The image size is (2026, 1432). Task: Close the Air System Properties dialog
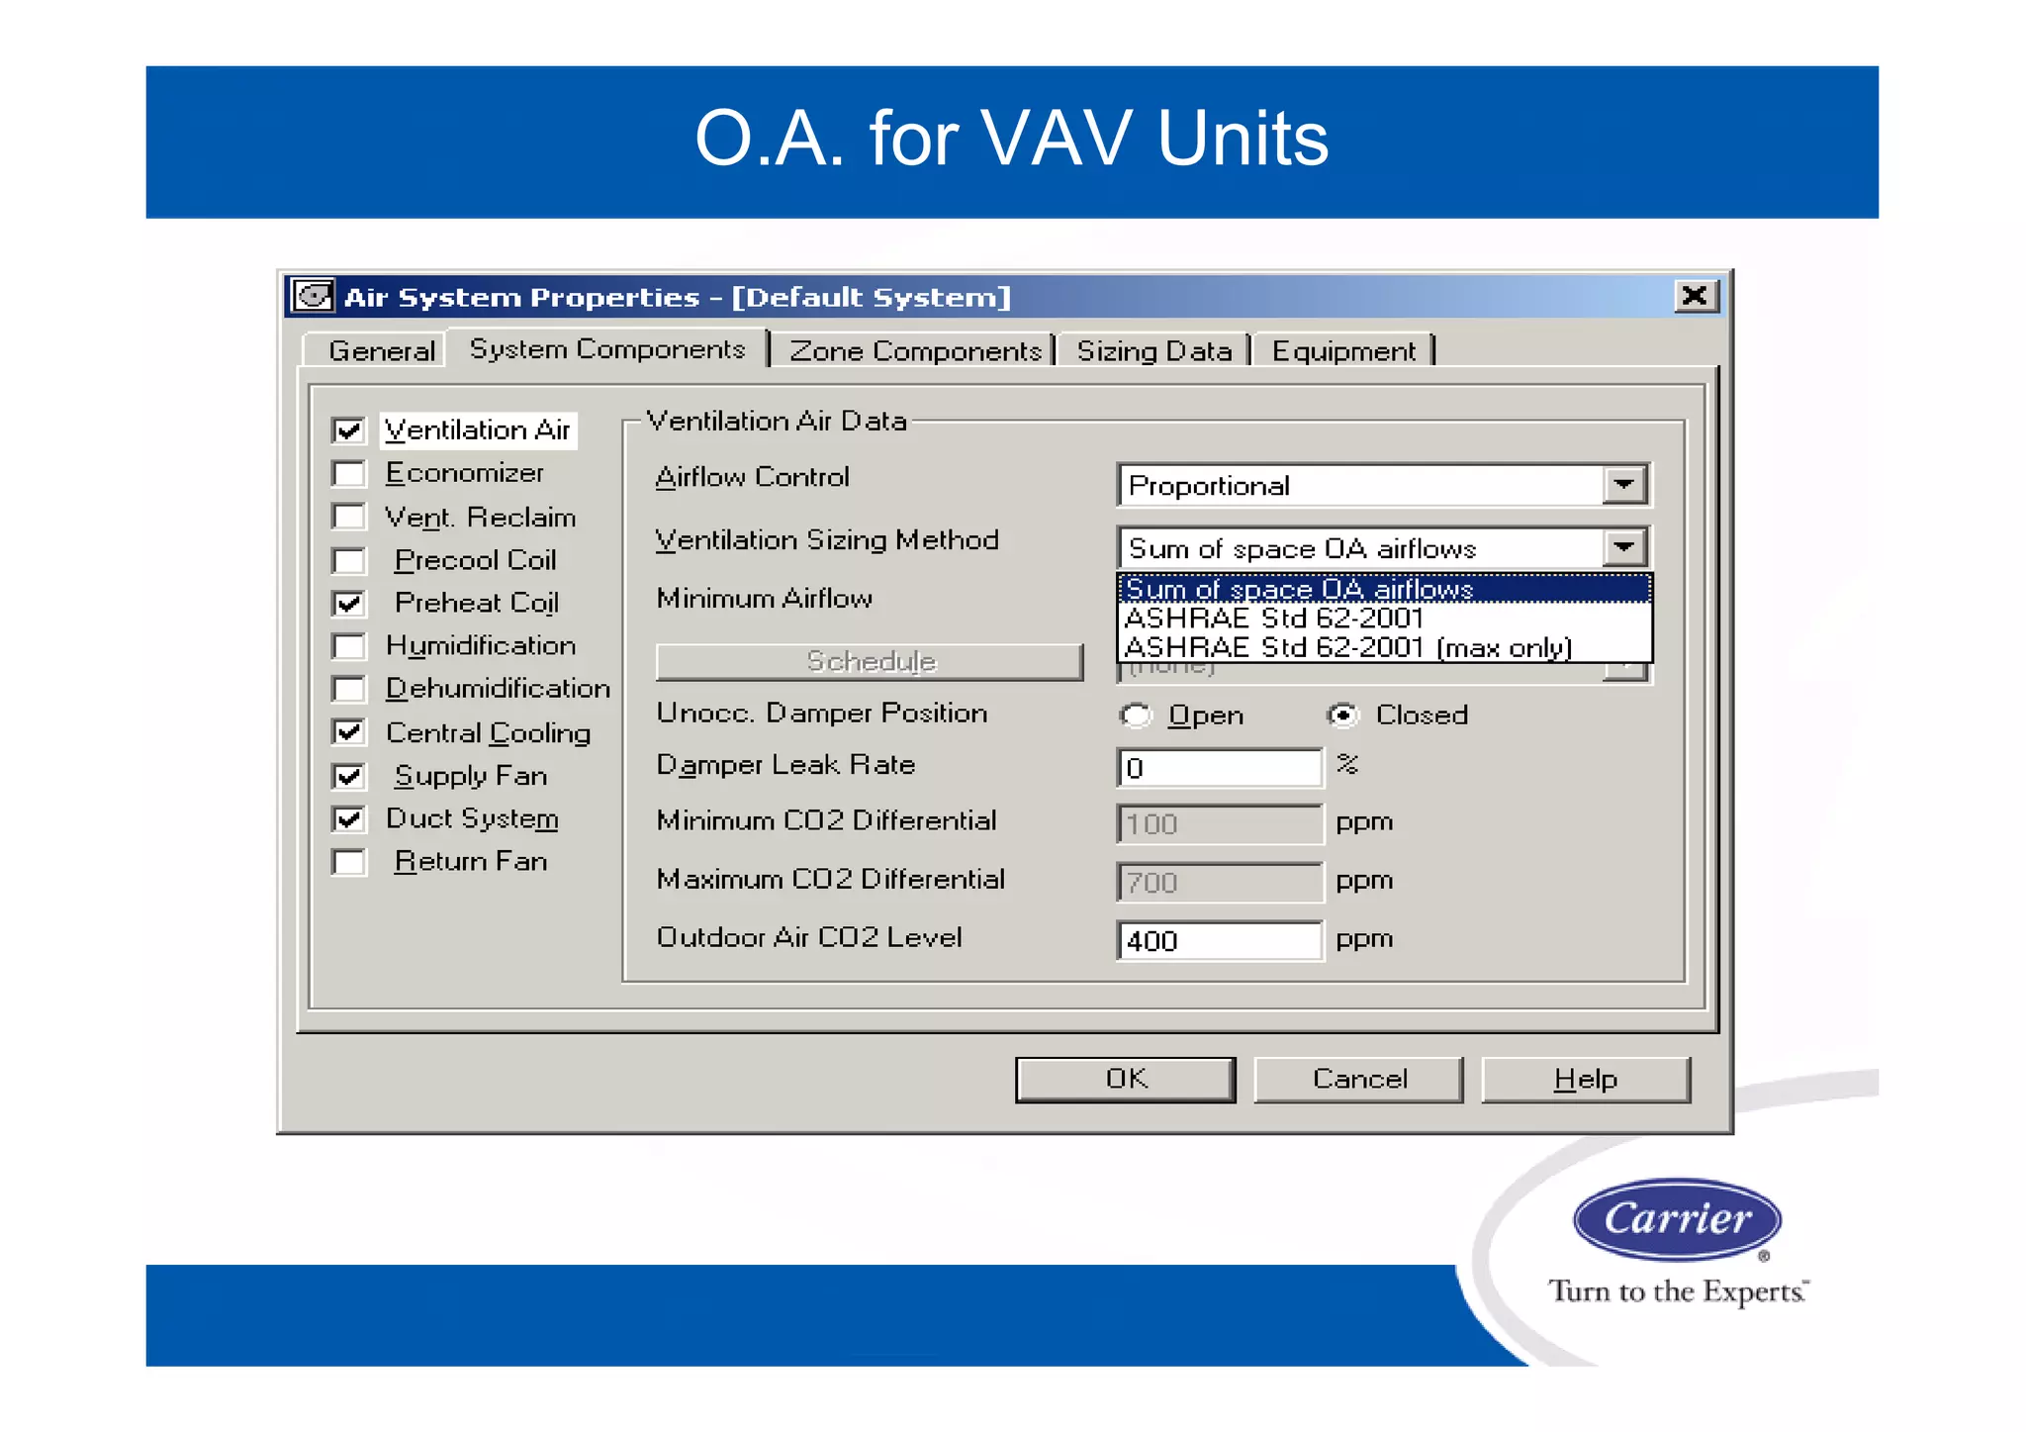pyautogui.click(x=1695, y=296)
